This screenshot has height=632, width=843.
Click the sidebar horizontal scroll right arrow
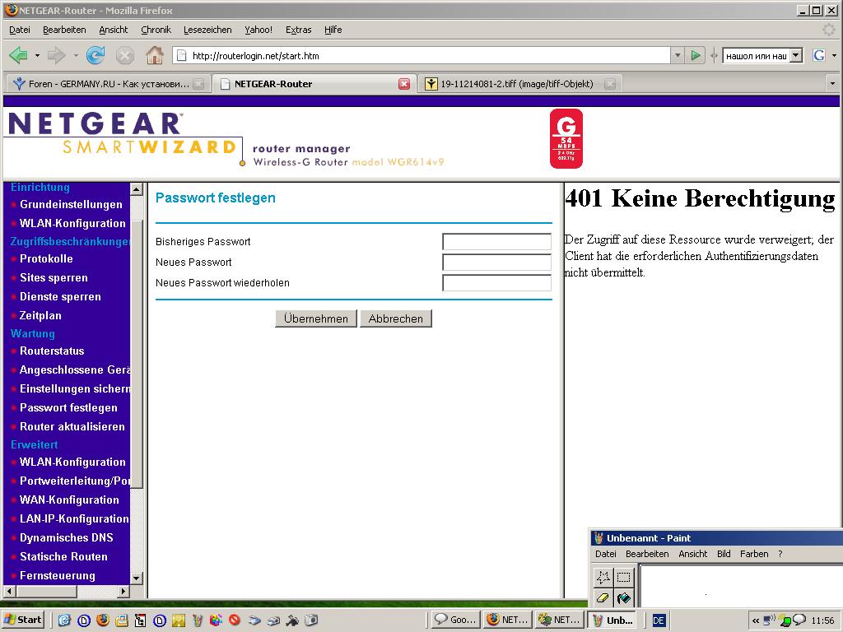point(123,591)
